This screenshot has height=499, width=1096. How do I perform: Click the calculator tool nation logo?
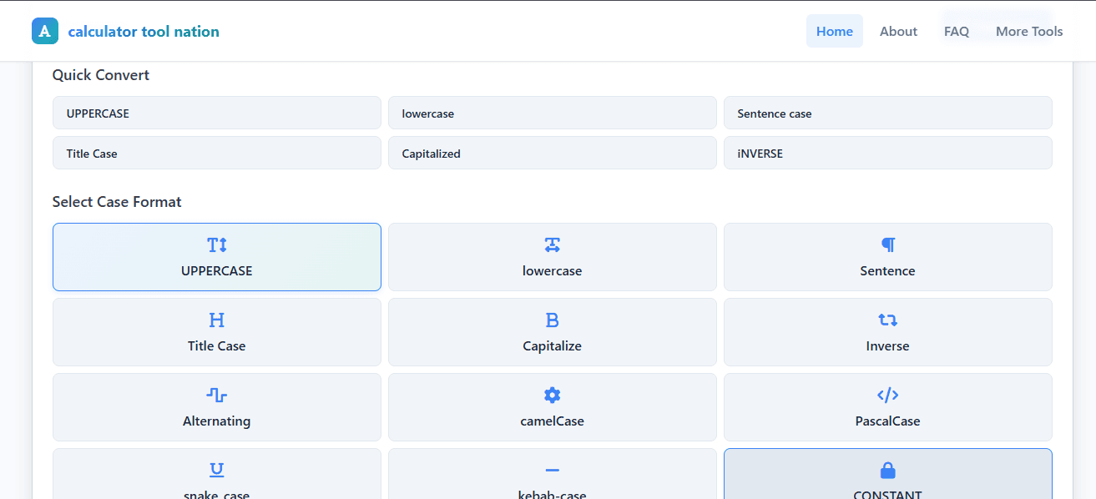pyautogui.click(x=125, y=31)
